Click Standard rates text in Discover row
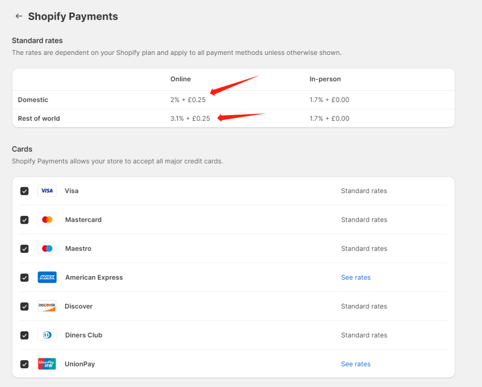The image size is (482, 387). point(364,306)
